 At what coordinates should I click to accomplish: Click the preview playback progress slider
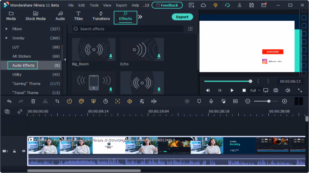tap(228, 81)
